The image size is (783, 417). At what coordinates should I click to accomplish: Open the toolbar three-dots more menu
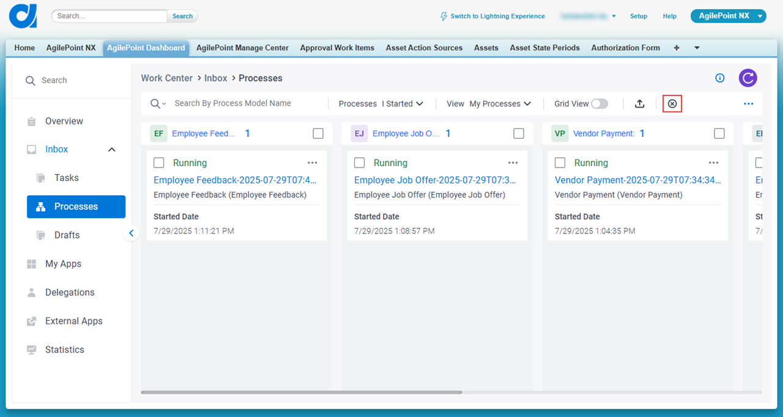click(749, 104)
